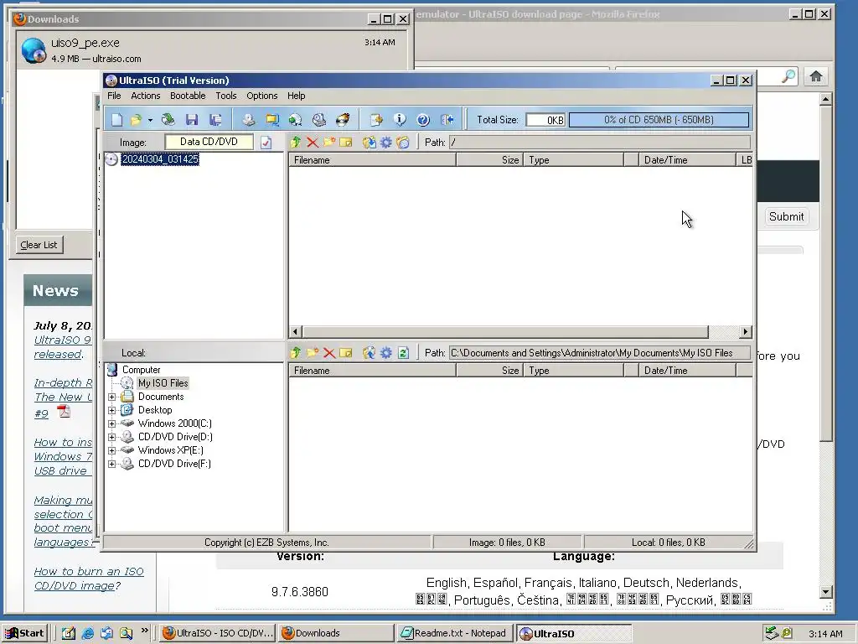The image size is (858, 644).
Task: Open the dropdown arrow next to Open icon
Action: pyautogui.click(x=150, y=120)
